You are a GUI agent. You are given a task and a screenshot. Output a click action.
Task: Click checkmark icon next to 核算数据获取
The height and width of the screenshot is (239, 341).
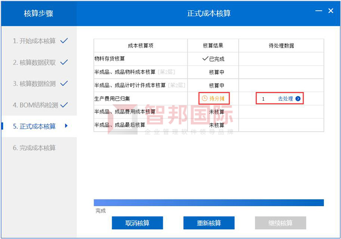point(64,62)
